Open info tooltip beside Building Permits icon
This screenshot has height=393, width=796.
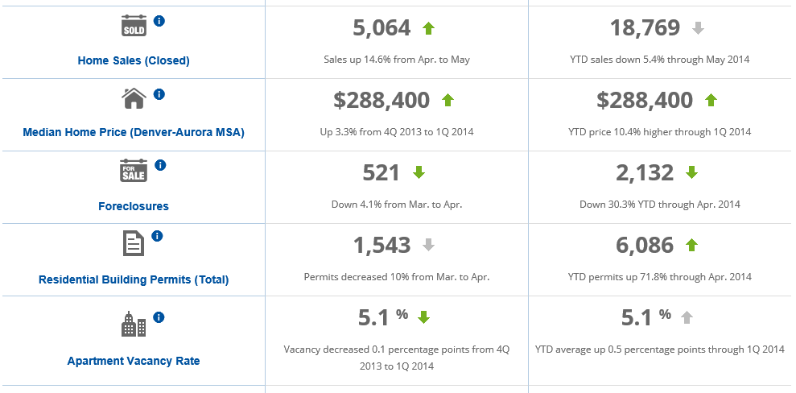pos(157,236)
